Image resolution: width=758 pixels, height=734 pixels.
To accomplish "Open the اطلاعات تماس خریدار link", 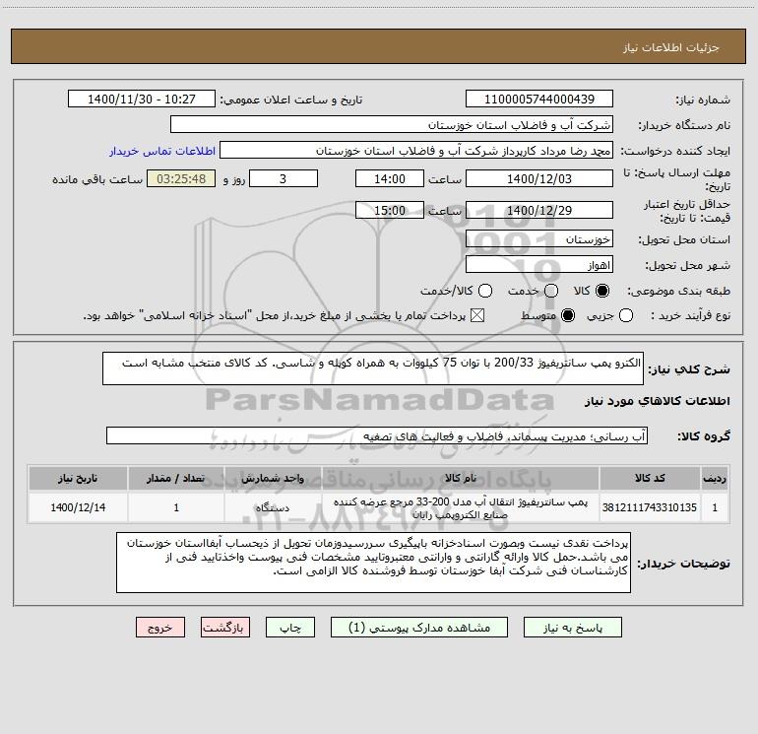I will (162, 151).
